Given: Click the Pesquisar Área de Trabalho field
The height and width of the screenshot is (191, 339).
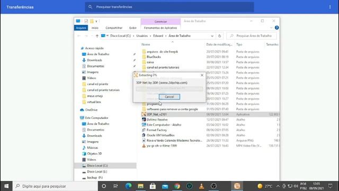Looking at the screenshot, I should (x=251, y=36).
